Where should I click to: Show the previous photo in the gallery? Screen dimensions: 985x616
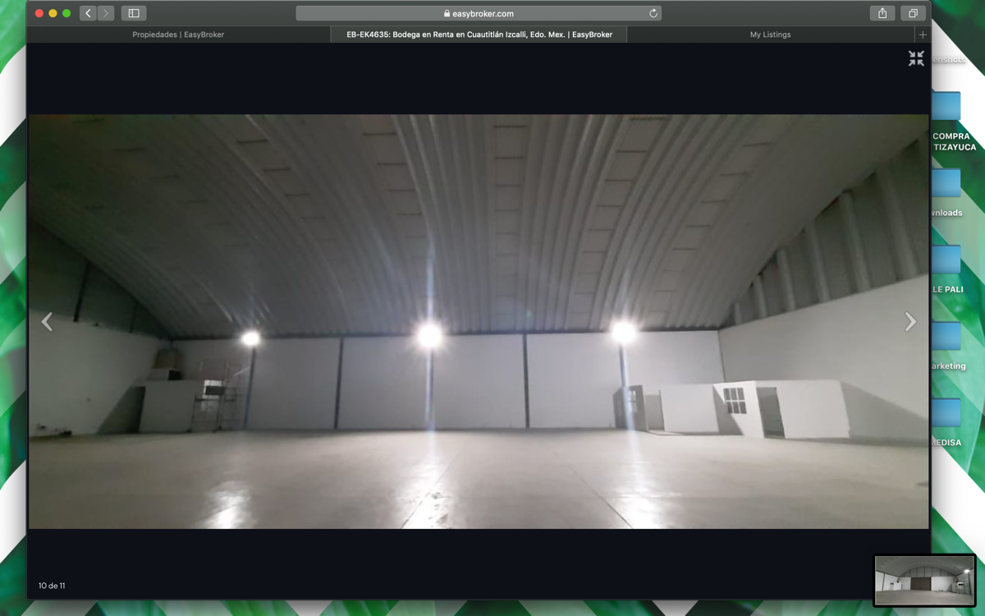point(47,322)
